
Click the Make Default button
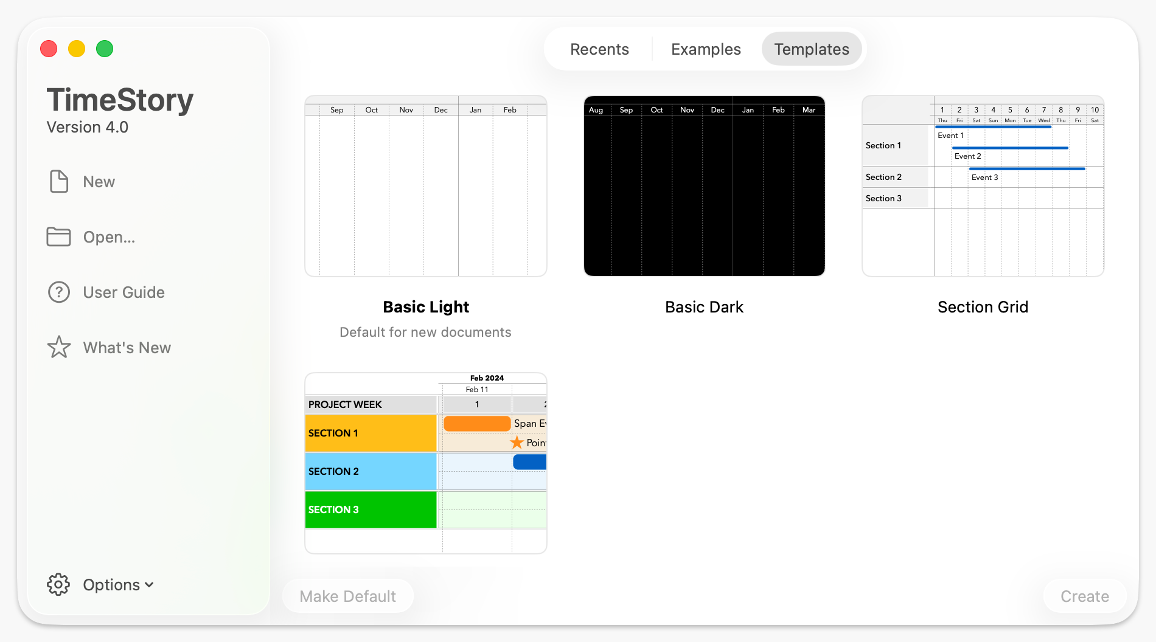click(348, 596)
